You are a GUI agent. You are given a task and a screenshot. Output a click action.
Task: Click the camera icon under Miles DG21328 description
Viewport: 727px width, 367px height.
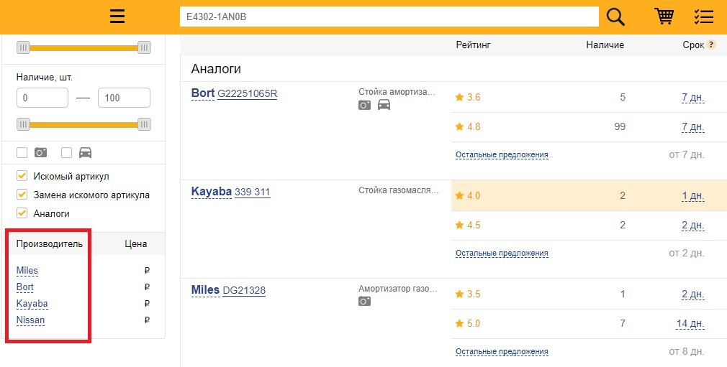click(364, 301)
